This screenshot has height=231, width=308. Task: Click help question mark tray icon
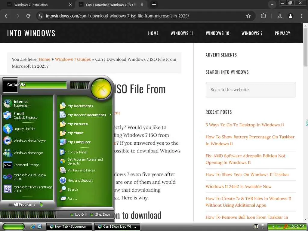coord(256,226)
